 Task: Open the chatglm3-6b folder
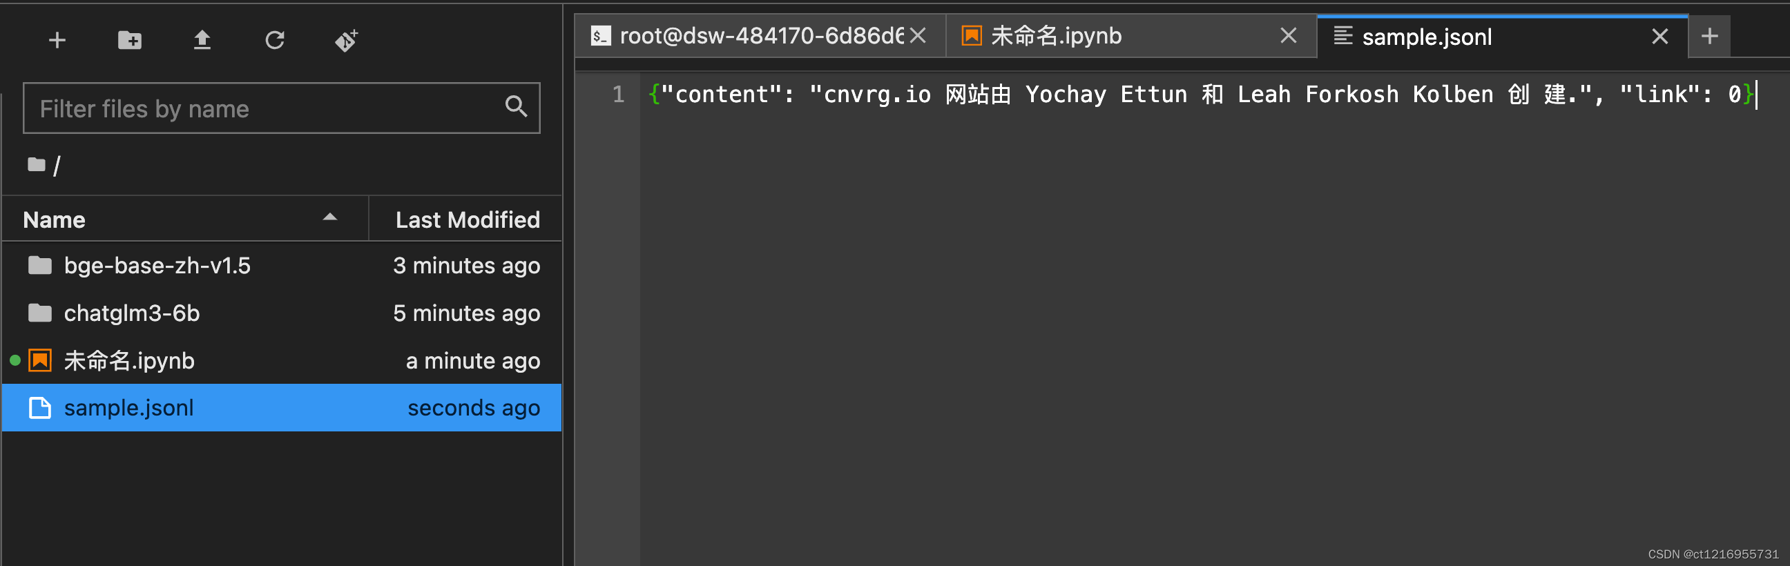point(132,313)
